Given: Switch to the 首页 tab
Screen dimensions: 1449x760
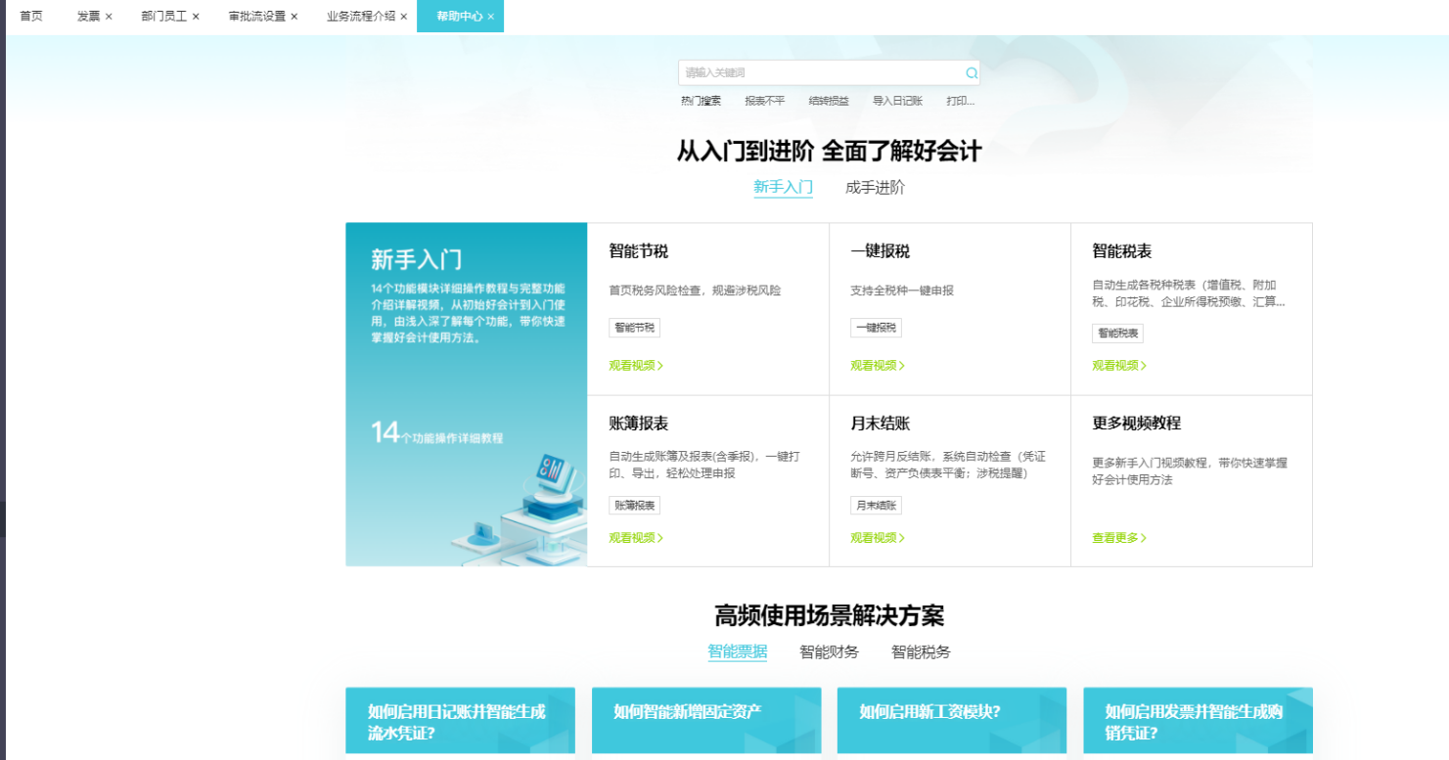Looking at the screenshot, I should point(31,17).
